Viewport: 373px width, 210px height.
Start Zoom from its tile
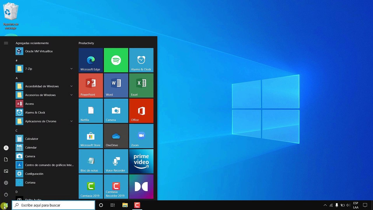tap(141, 136)
